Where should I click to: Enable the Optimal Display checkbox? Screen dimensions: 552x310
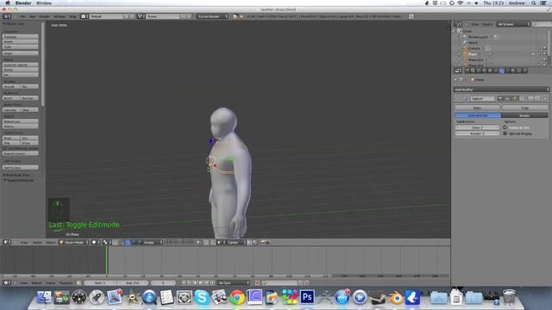[505, 133]
